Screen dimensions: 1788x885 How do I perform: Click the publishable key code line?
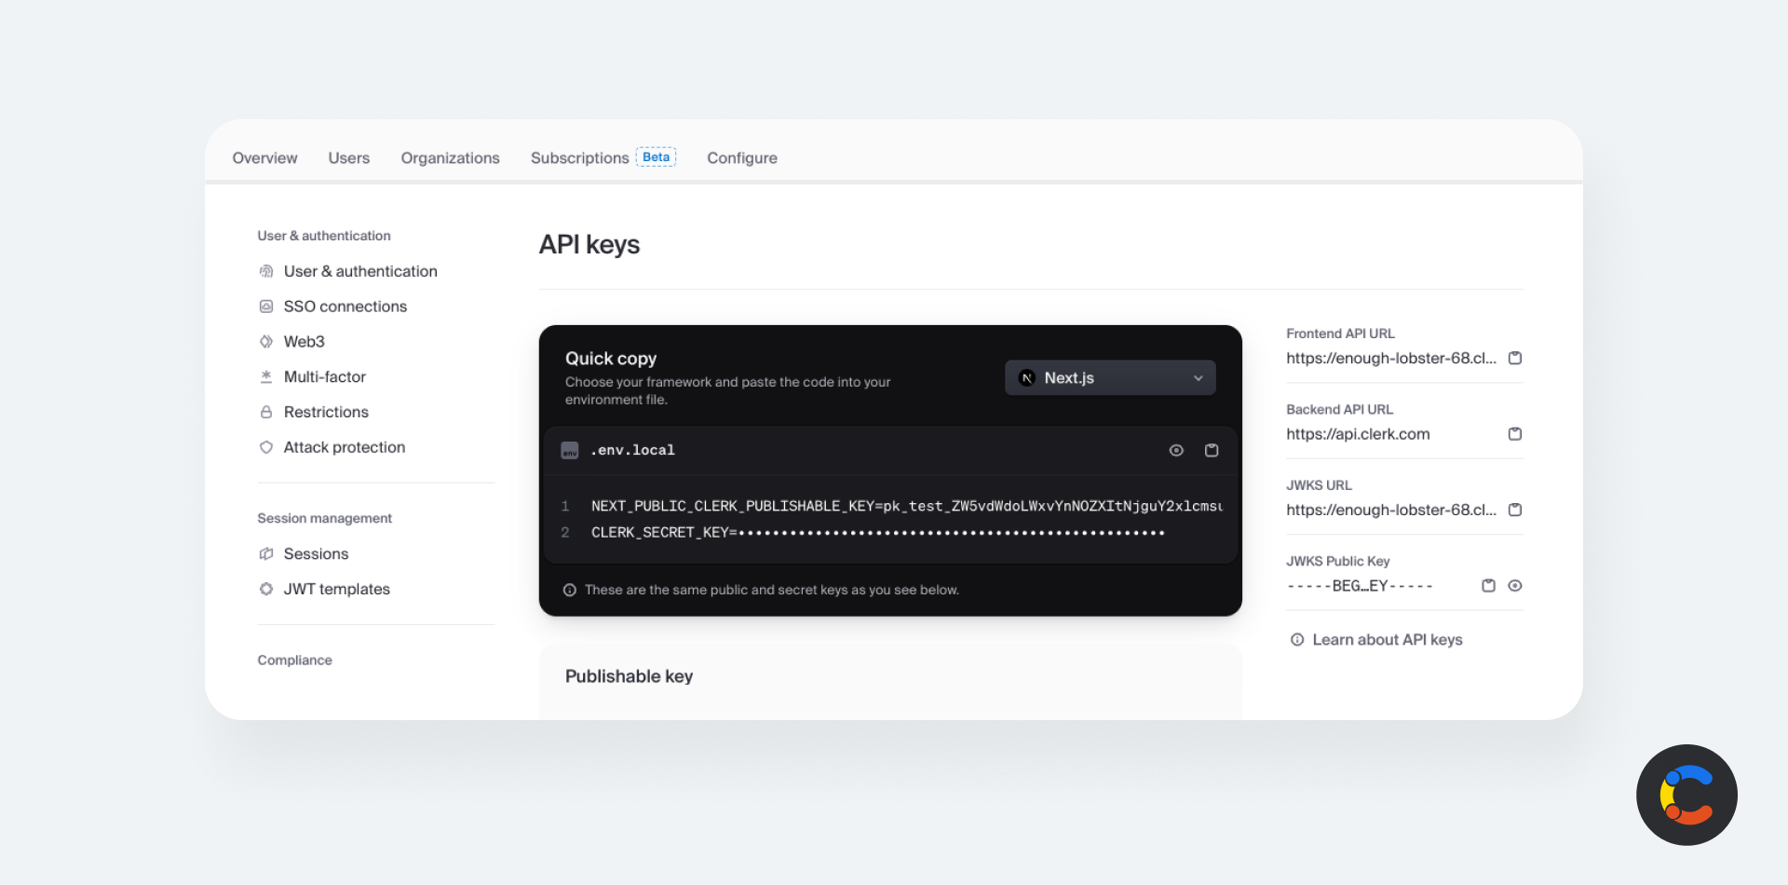905,507
